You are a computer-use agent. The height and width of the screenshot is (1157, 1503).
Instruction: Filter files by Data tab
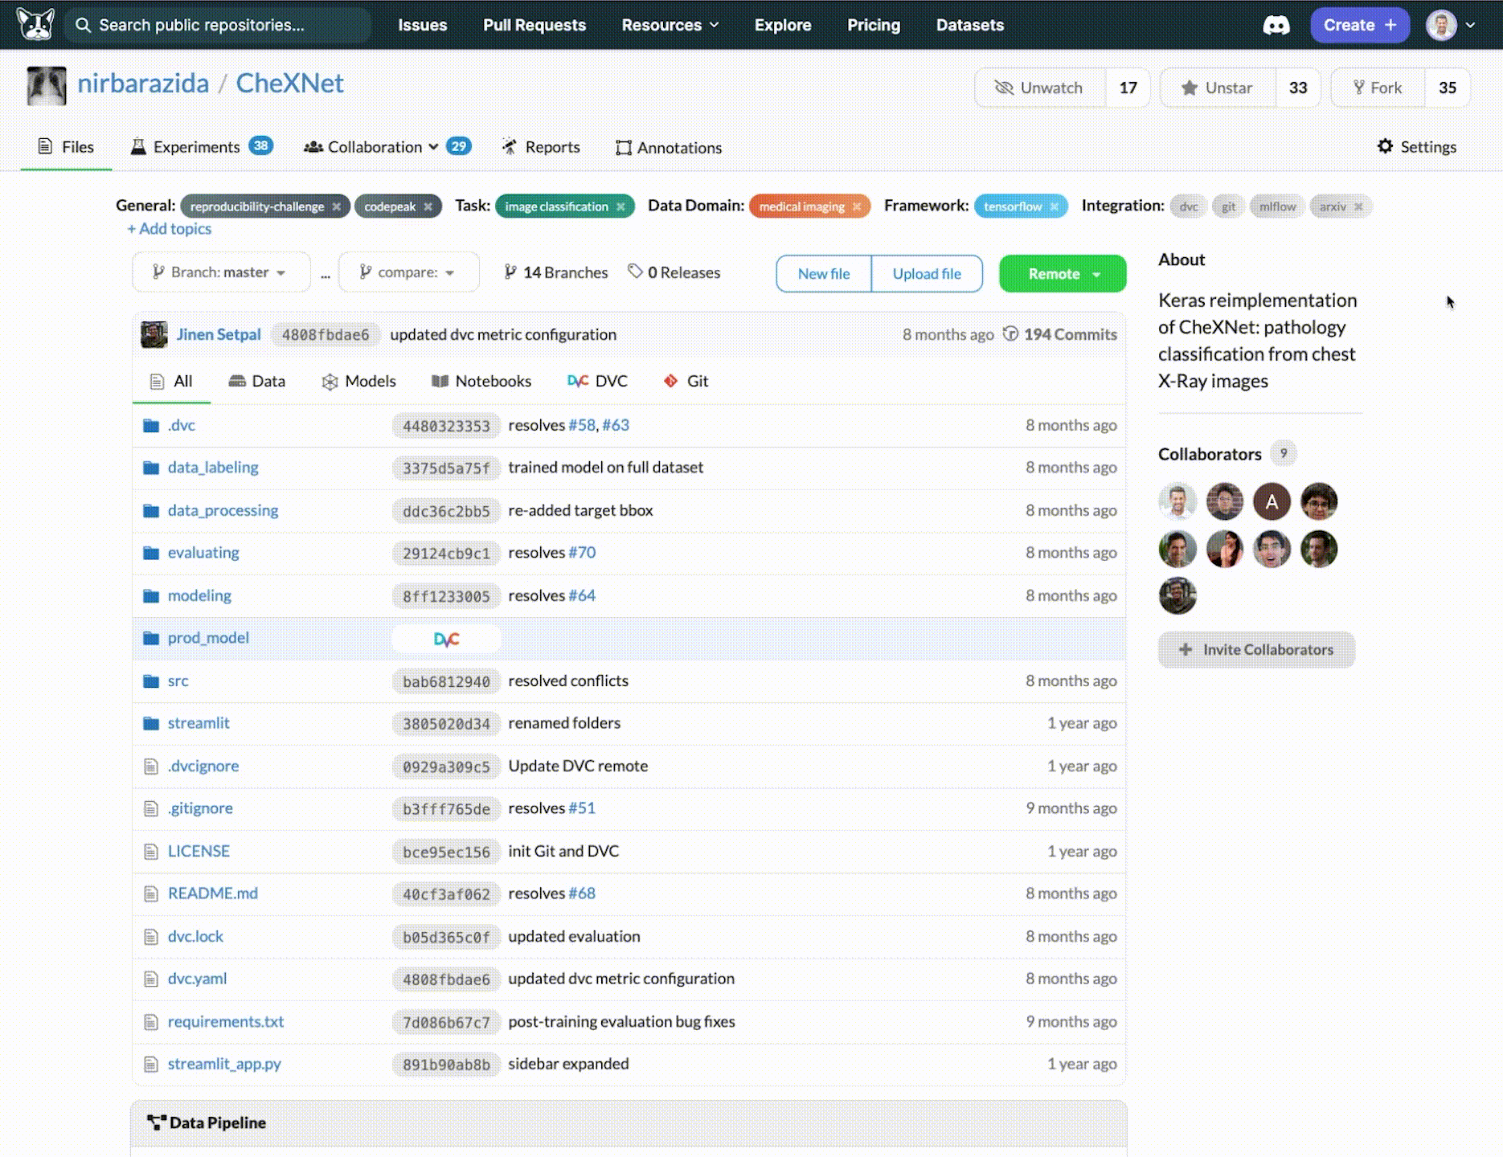click(257, 381)
